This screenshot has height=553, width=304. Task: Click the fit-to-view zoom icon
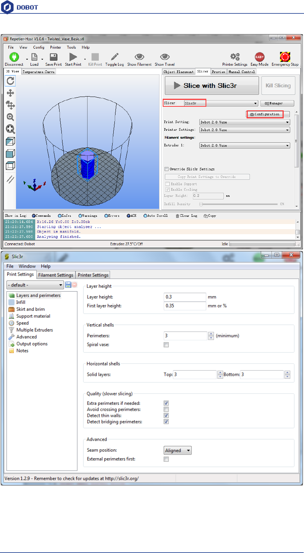click(10, 129)
